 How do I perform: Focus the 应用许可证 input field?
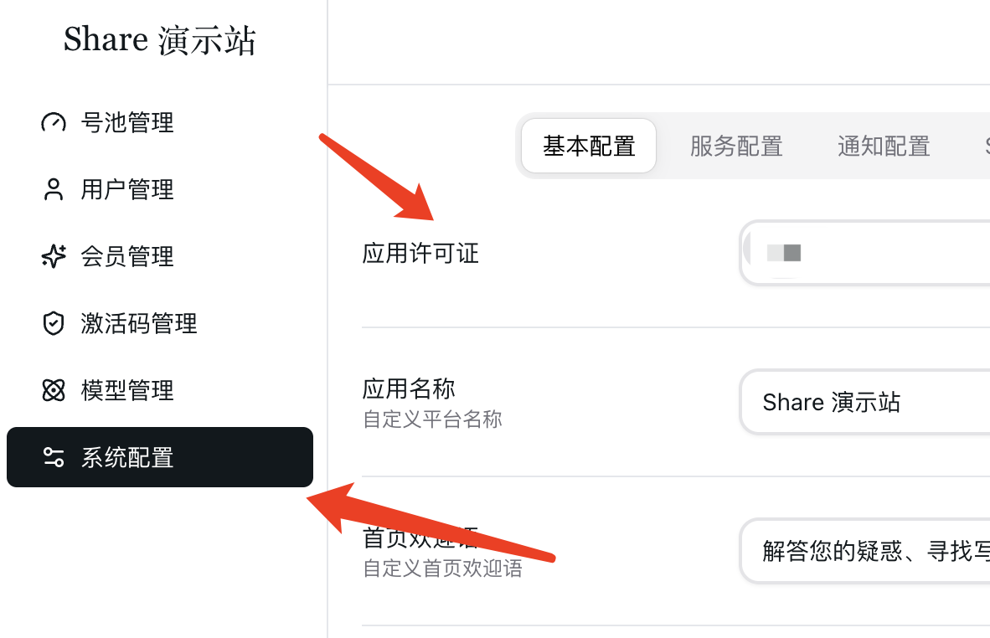pos(865,253)
